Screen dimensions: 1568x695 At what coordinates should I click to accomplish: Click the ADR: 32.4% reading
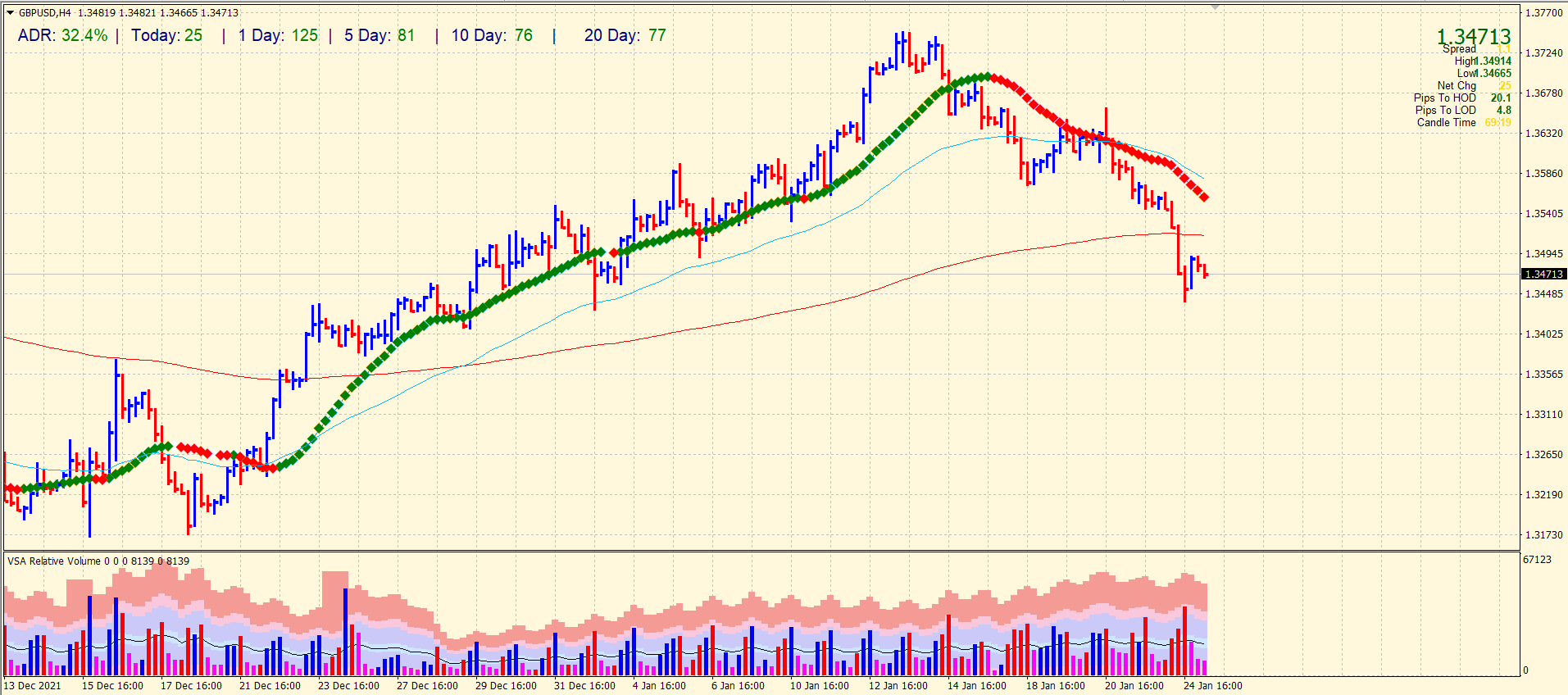click(62, 35)
